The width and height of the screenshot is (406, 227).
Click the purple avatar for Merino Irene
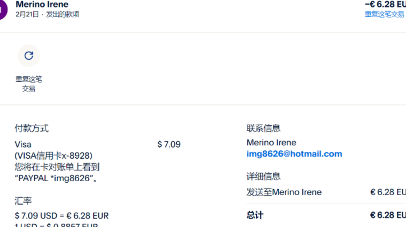click(3, 9)
